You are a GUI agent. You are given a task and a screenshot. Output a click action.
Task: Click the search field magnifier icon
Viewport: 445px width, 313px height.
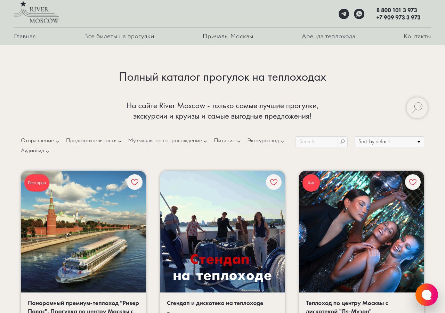[x=343, y=142]
